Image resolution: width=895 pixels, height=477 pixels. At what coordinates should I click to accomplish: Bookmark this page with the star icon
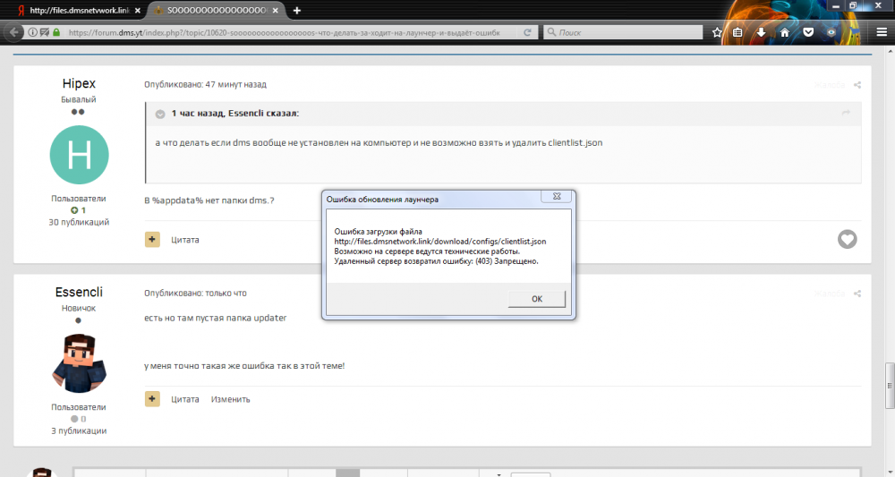tap(717, 31)
